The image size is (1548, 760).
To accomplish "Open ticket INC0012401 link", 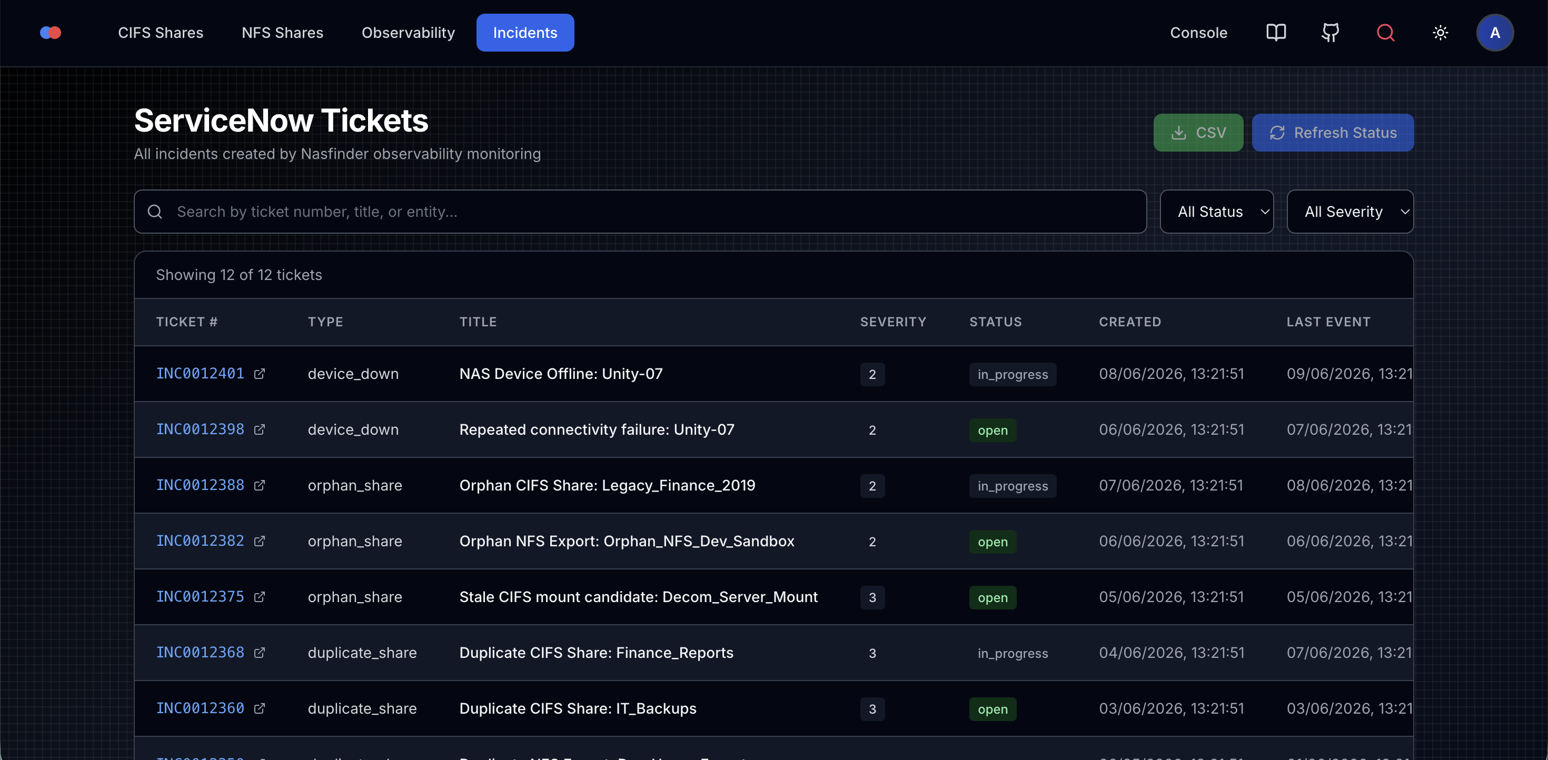I will tap(200, 374).
